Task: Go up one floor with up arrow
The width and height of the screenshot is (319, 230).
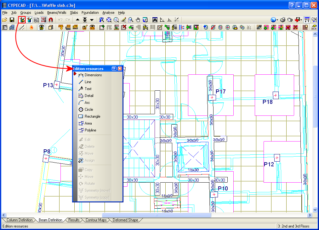Action: pyautogui.click(x=78, y=20)
